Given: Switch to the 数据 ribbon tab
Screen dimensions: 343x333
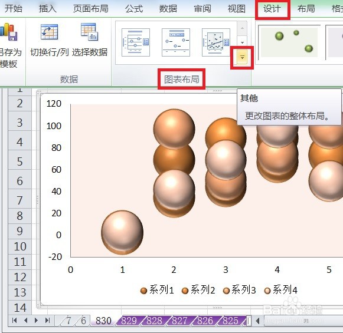Looking at the screenshot, I should coord(168,9).
